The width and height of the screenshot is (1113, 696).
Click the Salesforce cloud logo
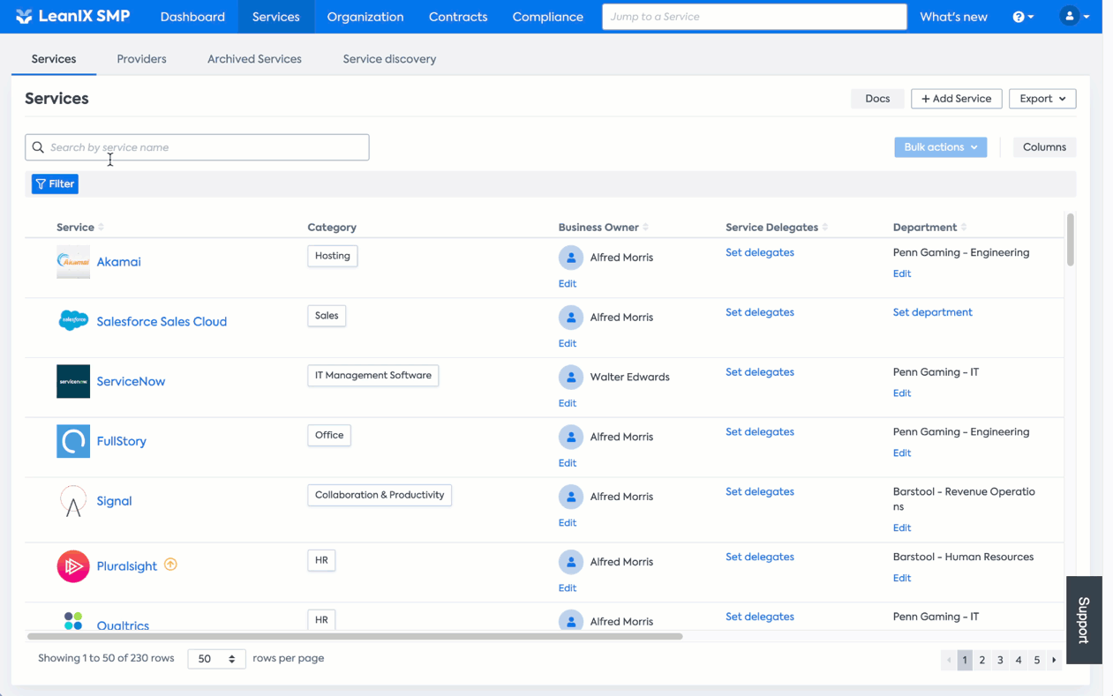click(73, 321)
